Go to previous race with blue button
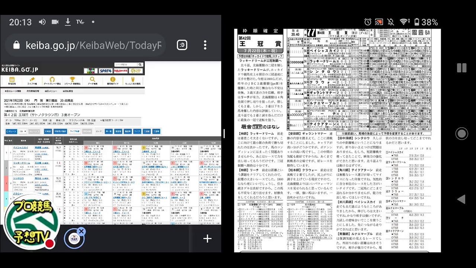476x268 pixels. [x=11, y=131]
